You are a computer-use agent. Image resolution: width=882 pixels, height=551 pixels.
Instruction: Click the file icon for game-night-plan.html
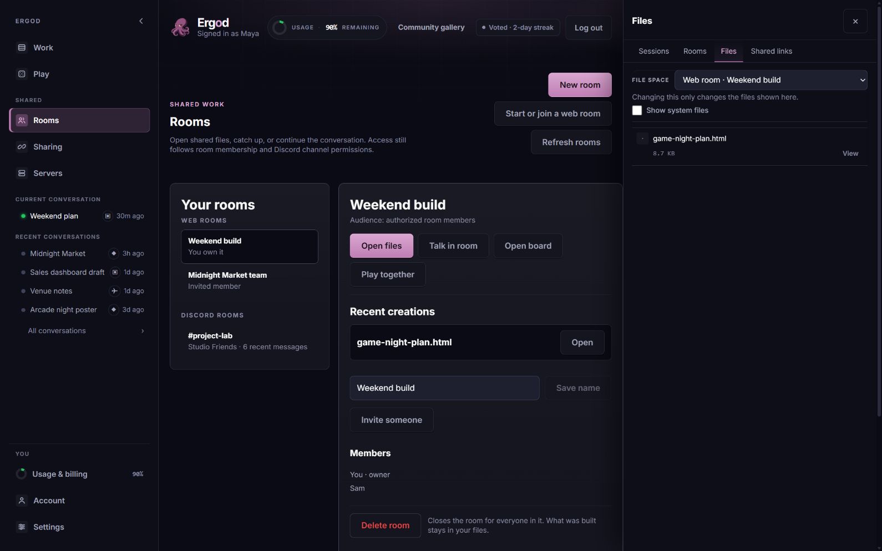pyautogui.click(x=642, y=139)
